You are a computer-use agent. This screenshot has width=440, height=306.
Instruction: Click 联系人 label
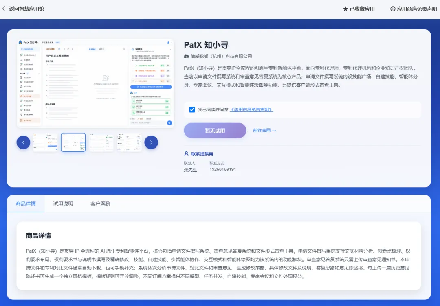pos(189,163)
